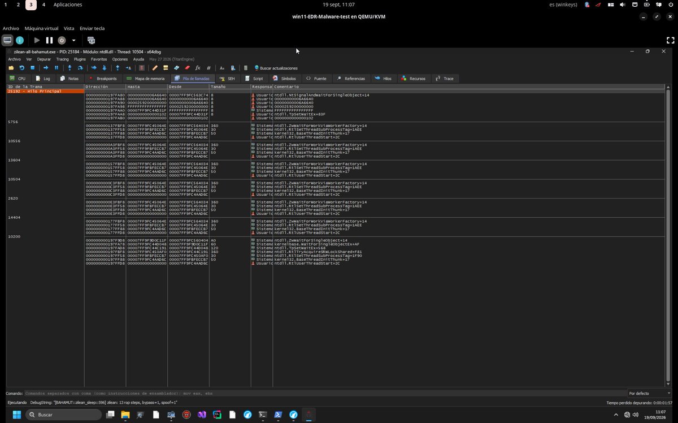
Task: Switch to the Fuente tab
Action: coord(316,79)
